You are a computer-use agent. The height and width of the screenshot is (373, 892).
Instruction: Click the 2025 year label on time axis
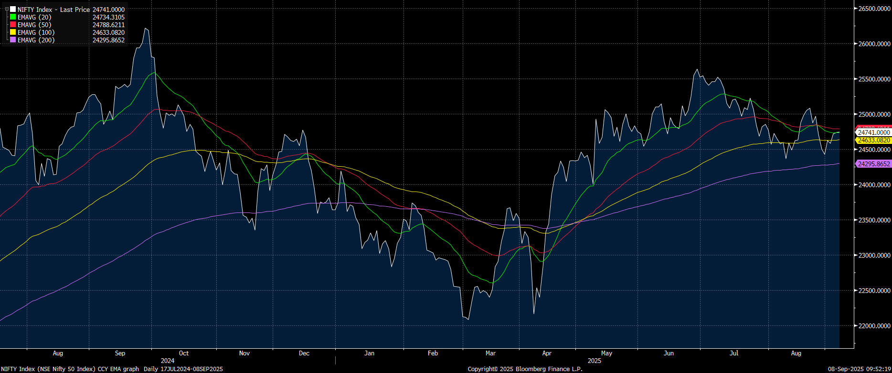[594, 361]
